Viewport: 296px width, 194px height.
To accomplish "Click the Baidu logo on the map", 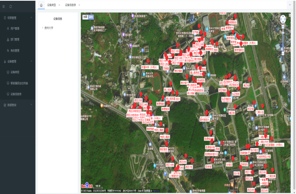I will click(x=87, y=186).
